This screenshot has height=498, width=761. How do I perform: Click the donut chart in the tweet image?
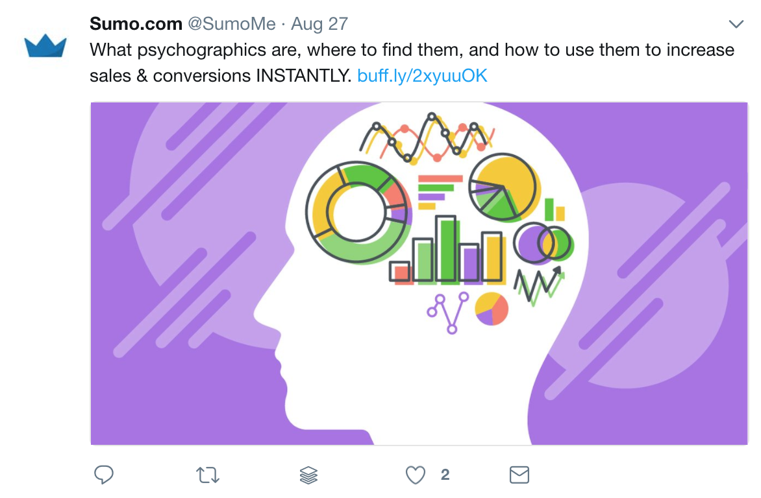tap(358, 213)
